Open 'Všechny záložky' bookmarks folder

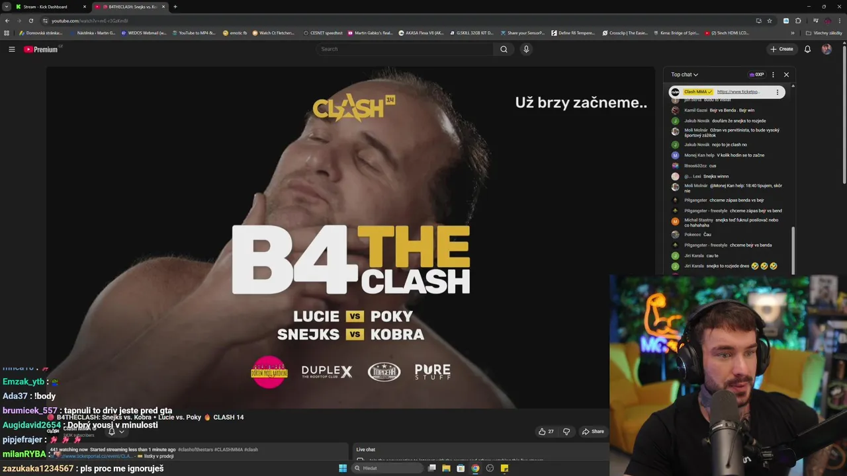[825, 32]
